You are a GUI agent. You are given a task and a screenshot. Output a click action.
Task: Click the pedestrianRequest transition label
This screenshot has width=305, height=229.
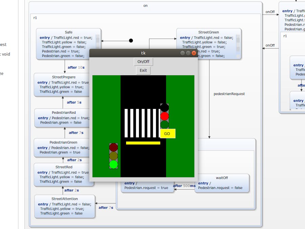229,94
